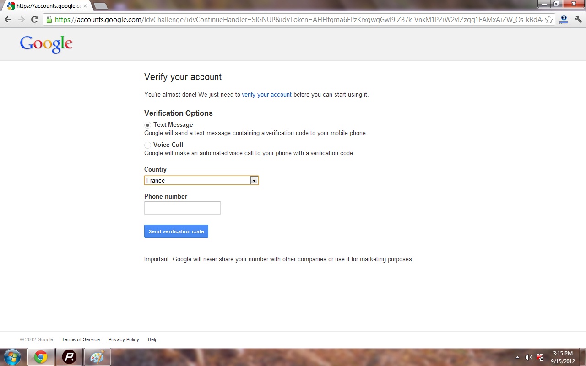This screenshot has width=586, height=366.
Task: Click the browser forward arrow
Action: (x=21, y=20)
